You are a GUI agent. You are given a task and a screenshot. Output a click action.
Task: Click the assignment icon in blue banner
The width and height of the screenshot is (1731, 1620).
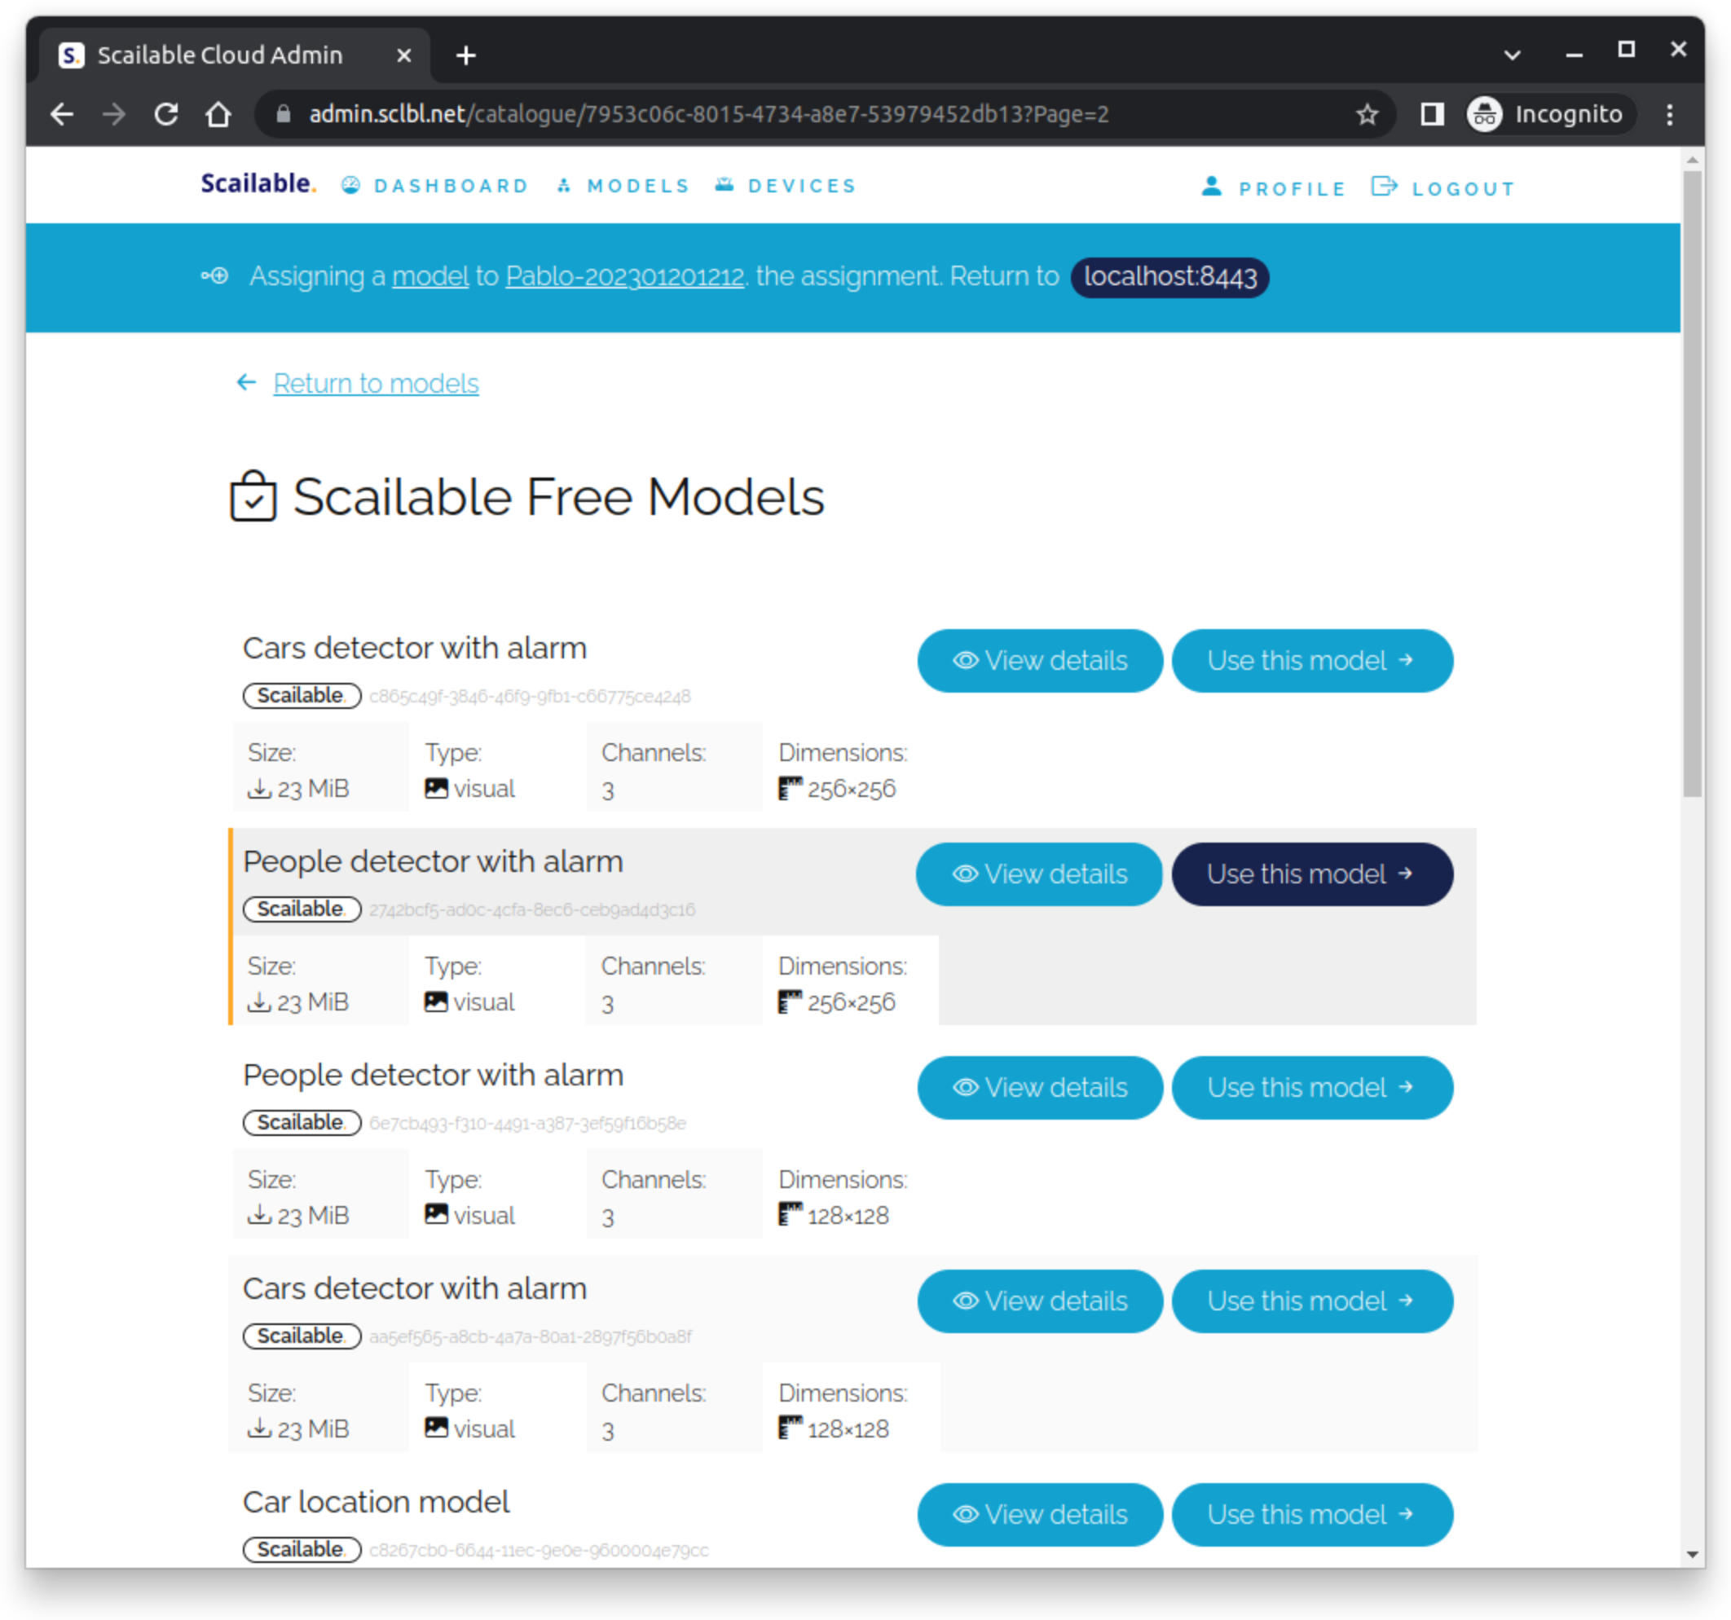[214, 276]
